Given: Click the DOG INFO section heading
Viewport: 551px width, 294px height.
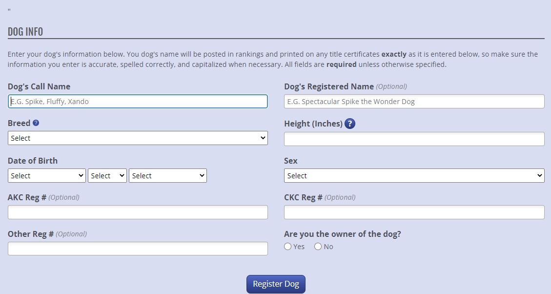Looking at the screenshot, I should coord(25,32).
